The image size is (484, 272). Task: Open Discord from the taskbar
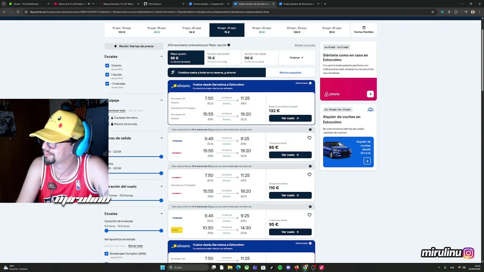point(288,267)
